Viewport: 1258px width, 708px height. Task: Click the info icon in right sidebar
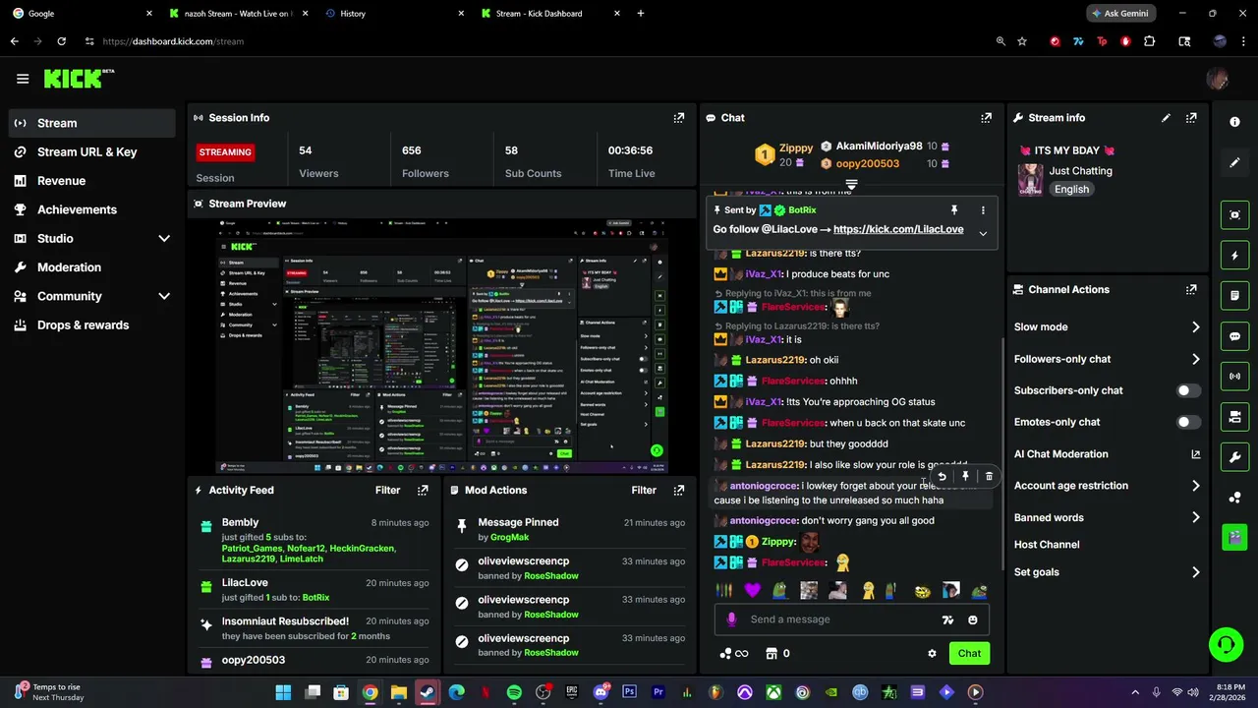pyautogui.click(x=1234, y=122)
